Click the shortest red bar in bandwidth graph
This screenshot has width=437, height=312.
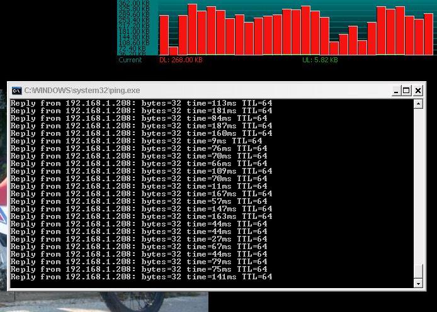point(173,50)
